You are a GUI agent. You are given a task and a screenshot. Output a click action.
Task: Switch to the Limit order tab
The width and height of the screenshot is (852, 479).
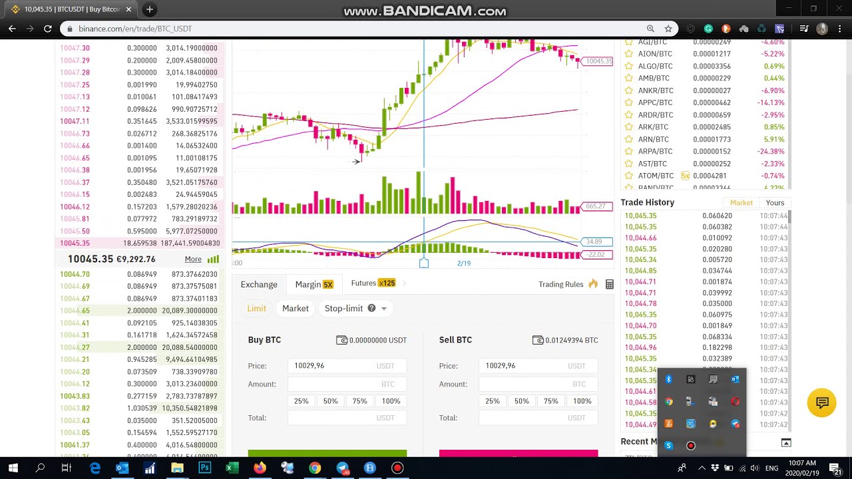pyautogui.click(x=256, y=308)
